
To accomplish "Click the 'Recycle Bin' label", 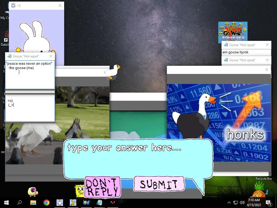I will [x=263, y=179].
